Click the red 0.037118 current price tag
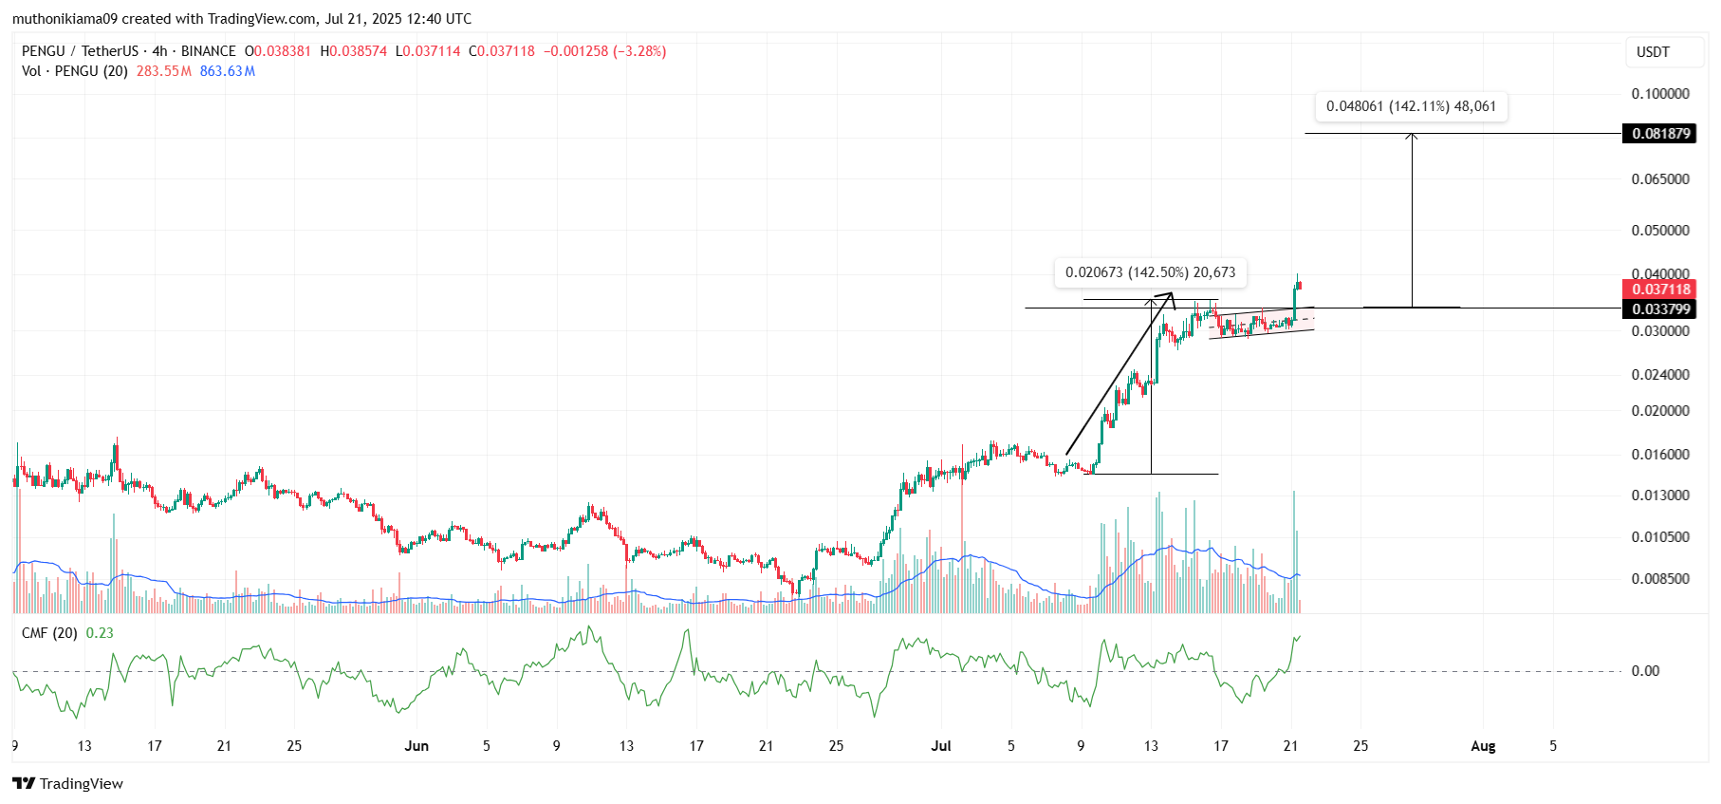This screenshot has height=804, width=1721. click(x=1660, y=290)
